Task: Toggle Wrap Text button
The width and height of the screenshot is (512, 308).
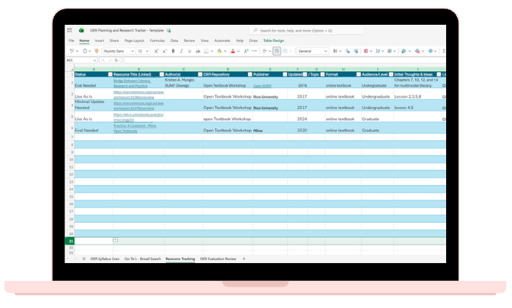Action: (277, 51)
